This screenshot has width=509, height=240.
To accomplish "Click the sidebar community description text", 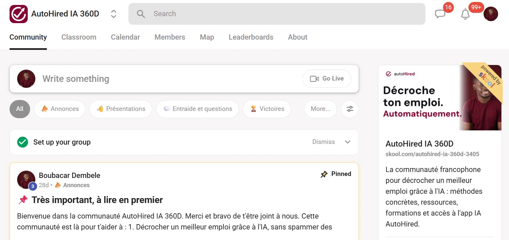I will 434,197.
